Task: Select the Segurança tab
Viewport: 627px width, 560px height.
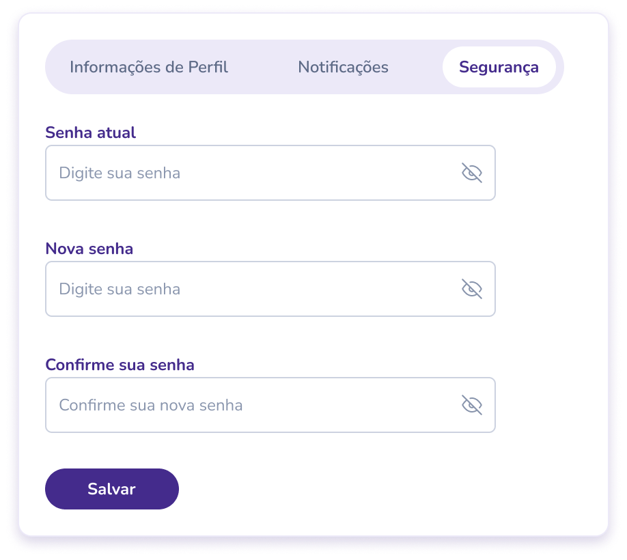Action: (499, 67)
